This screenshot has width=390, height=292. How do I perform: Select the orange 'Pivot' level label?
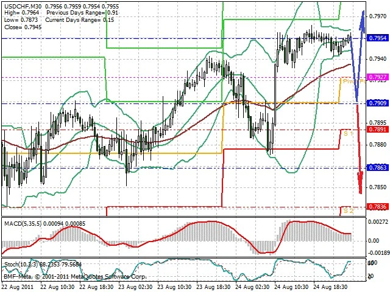[354, 82]
